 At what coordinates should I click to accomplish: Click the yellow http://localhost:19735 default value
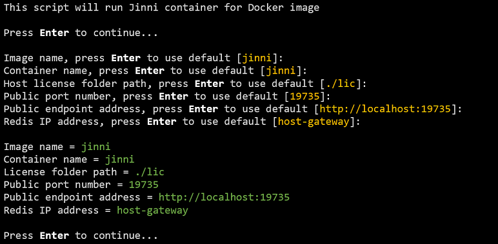(x=385, y=109)
